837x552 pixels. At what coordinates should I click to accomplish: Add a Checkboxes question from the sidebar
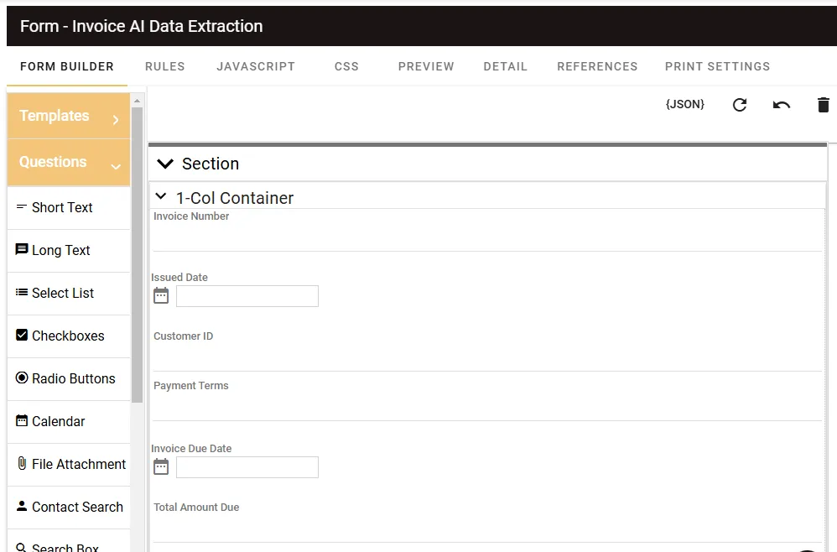(70, 336)
